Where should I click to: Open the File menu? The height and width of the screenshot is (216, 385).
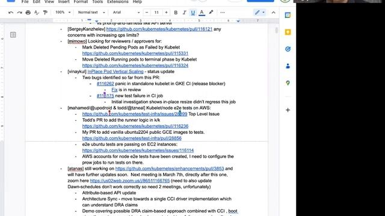pyautogui.click(x=25, y=2)
